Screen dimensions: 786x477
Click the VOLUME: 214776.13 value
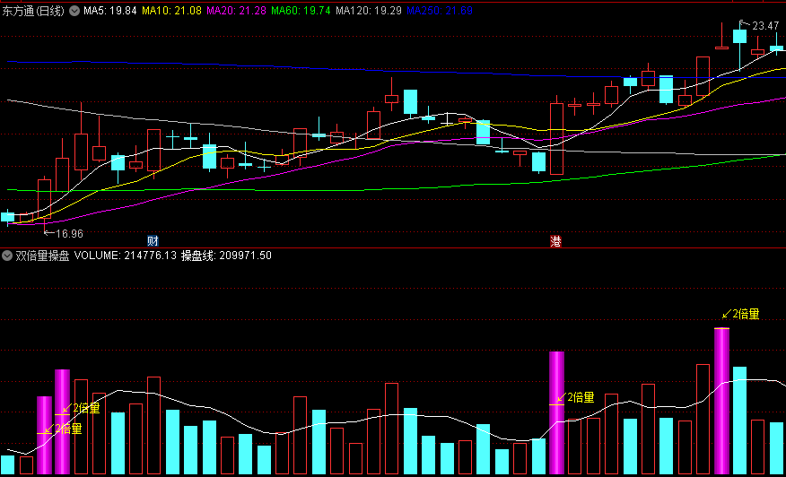(126, 256)
